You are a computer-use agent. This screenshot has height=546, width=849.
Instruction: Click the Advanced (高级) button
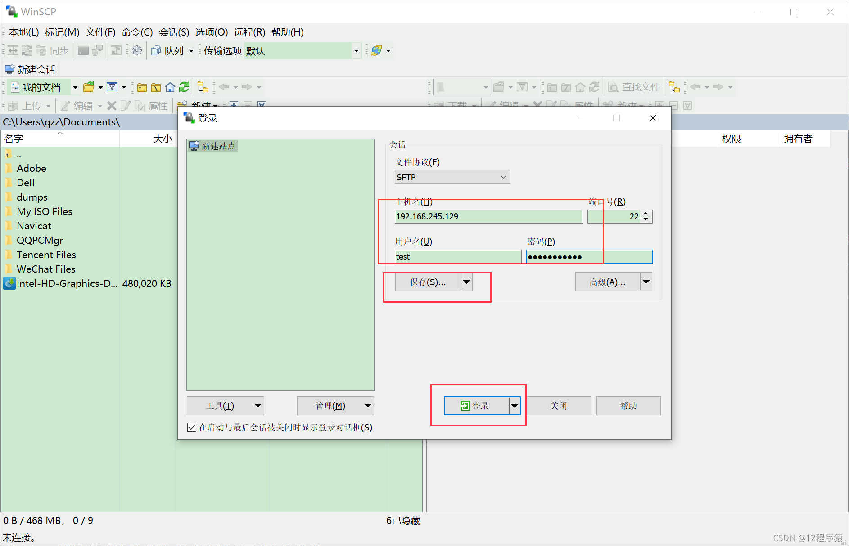pyautogui.click(x=608, y=282)
